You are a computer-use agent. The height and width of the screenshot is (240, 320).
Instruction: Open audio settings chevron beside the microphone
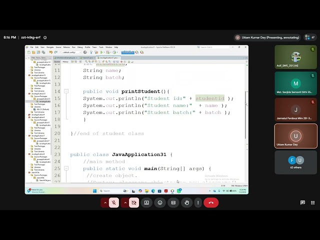click(x=105, y=202)
